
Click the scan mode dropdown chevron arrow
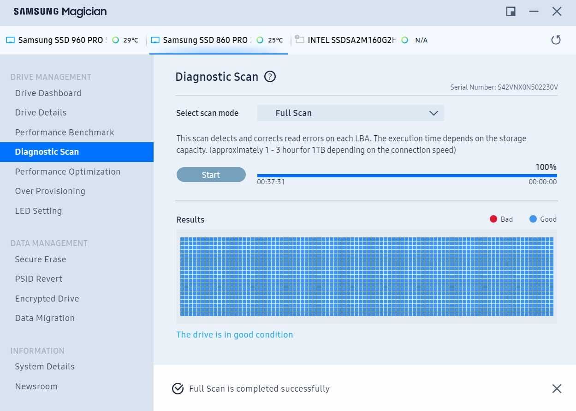click(x=433, y=113)
